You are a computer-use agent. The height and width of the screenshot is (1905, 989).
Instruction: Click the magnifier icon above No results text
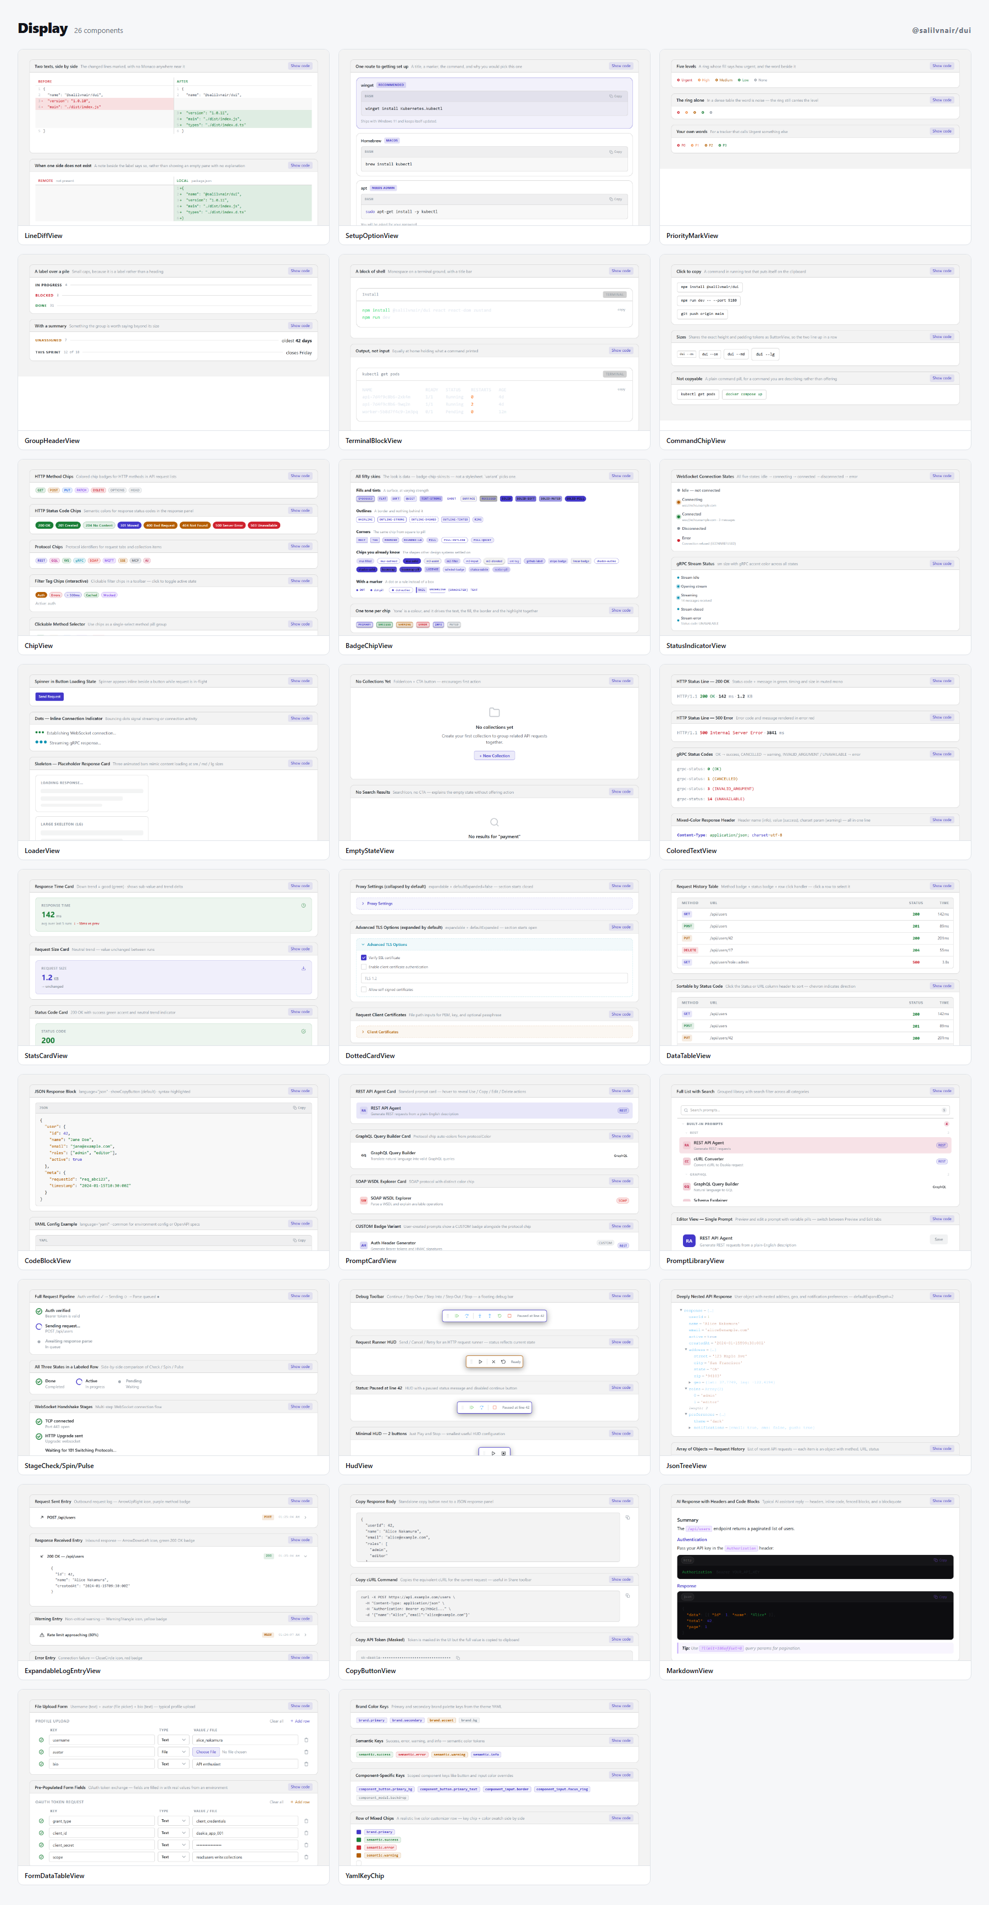(494, 822)
